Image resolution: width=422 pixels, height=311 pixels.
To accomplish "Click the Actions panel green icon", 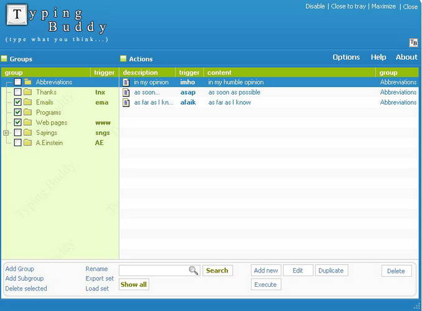I will (123, 58).
